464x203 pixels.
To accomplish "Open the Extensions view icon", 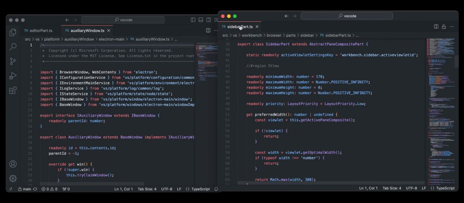I will point(13,90).
